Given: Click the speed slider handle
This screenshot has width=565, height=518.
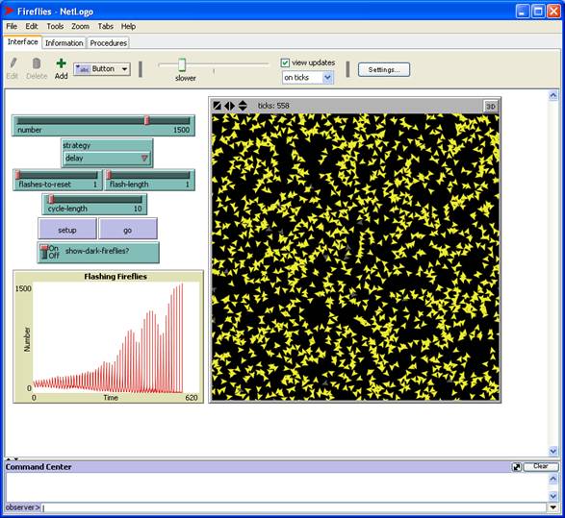Looking at the screenshot, I should click(182, 64).
